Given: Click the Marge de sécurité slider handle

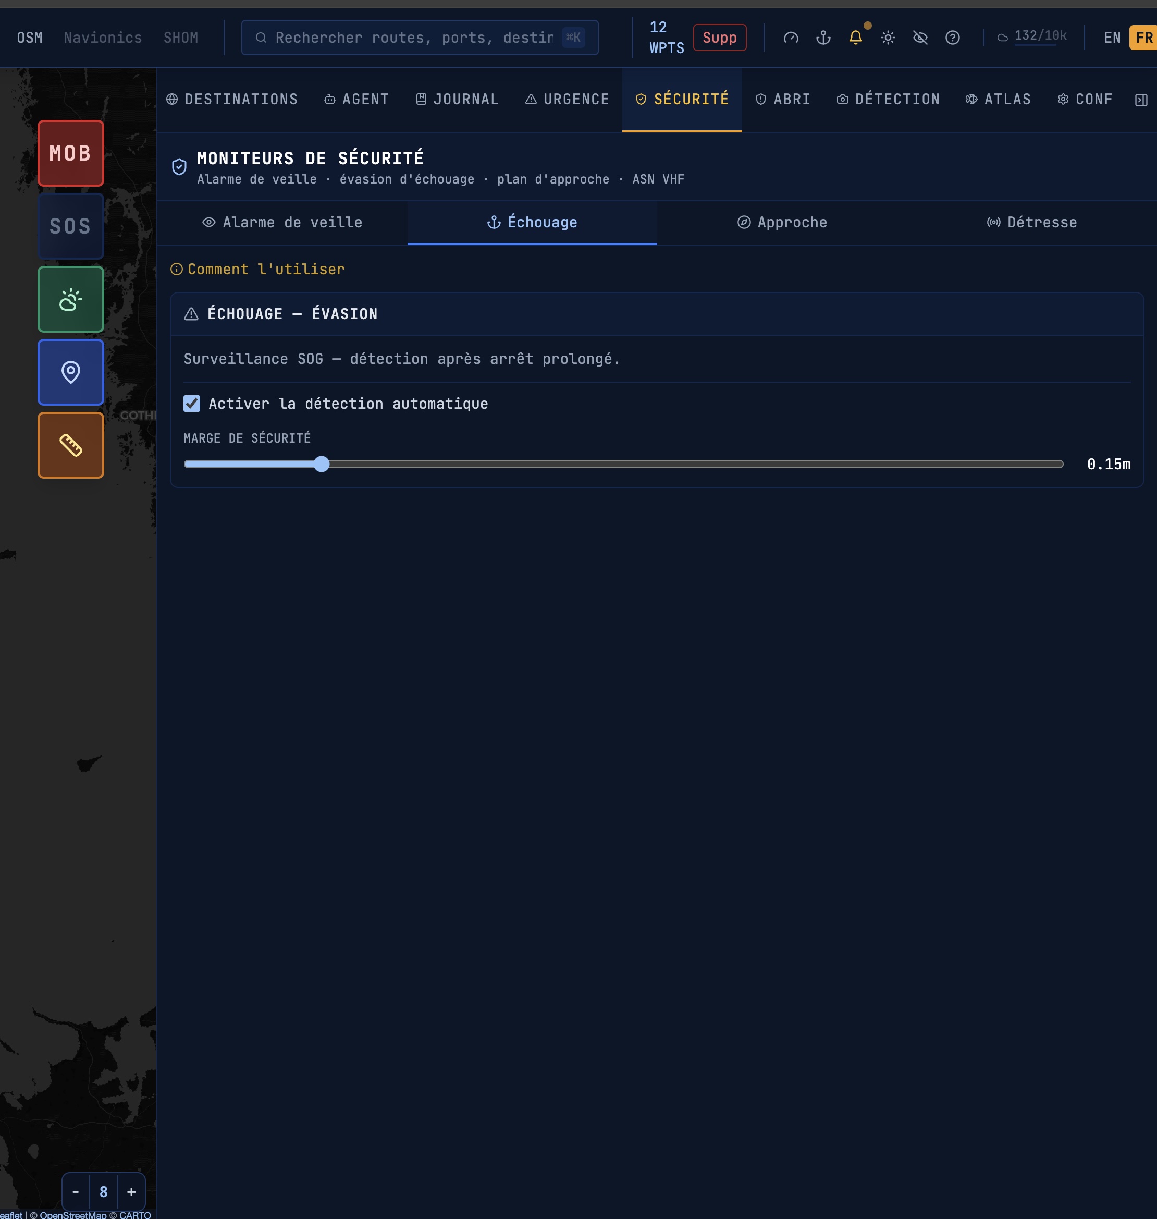Looking at the screenshot, I should point(322,464).
